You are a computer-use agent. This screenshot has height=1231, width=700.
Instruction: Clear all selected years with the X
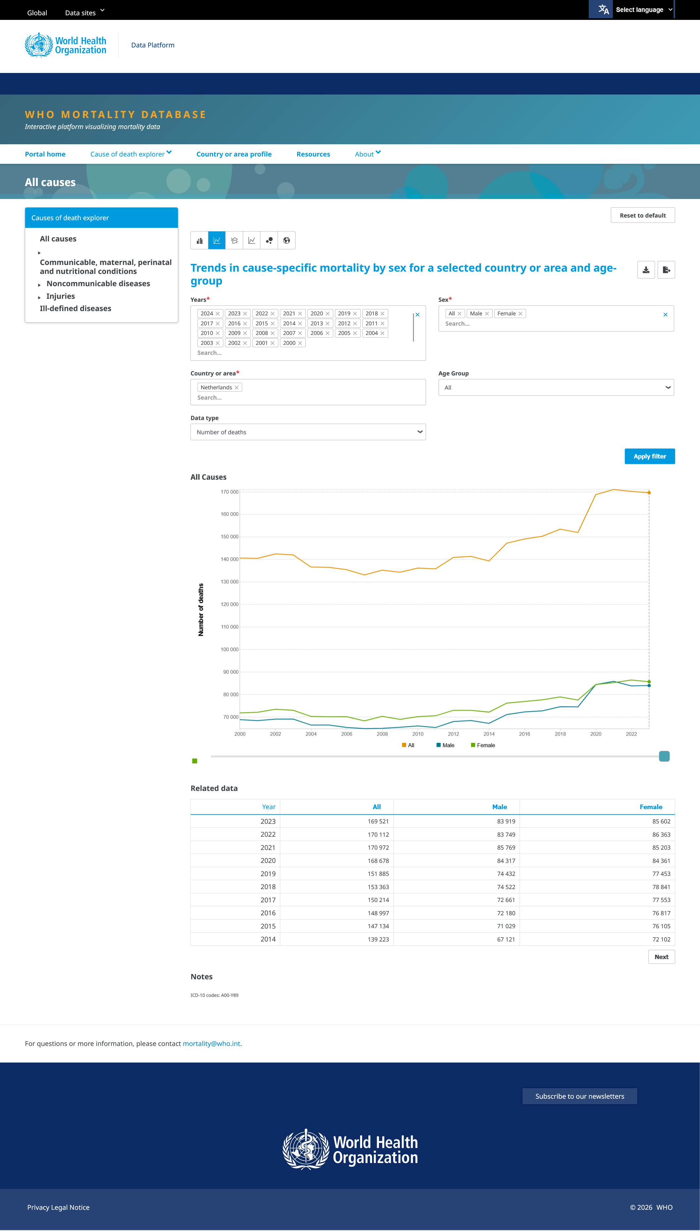click(417, 315)
